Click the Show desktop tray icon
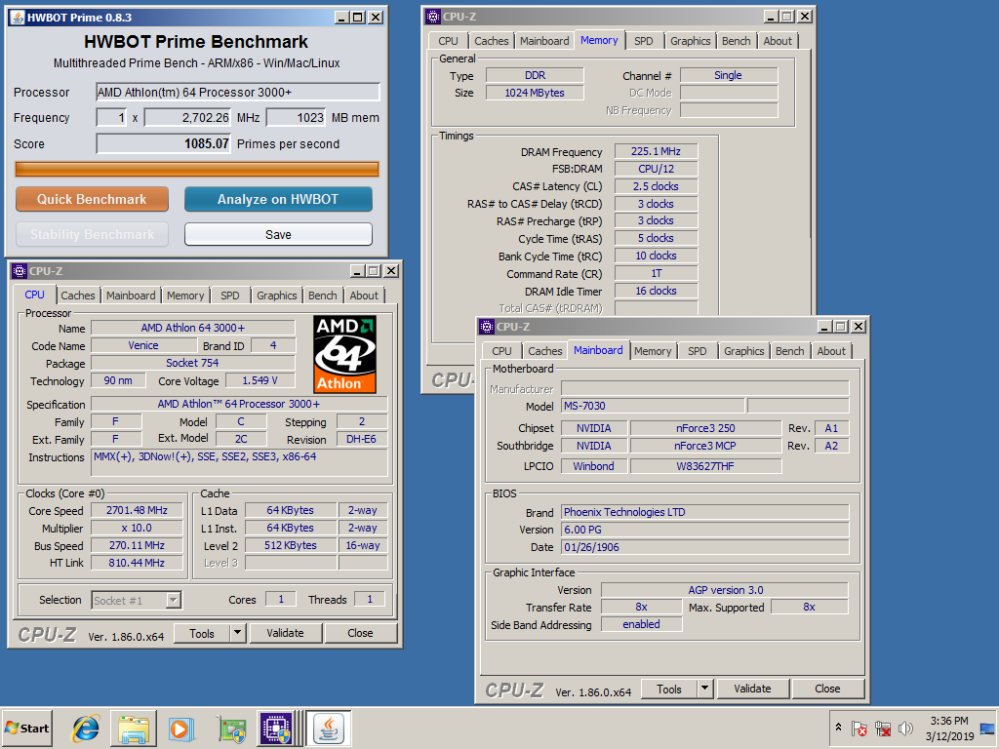This screenshot has width=999, height=749. pyautogui.click(x=987, y=728)
